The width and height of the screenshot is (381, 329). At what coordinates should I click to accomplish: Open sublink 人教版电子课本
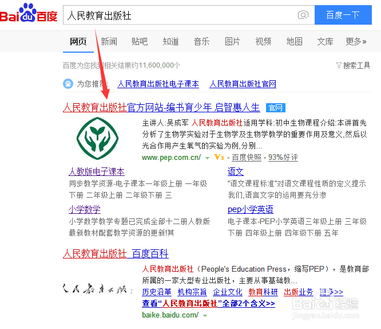click(x=97, y=172)
